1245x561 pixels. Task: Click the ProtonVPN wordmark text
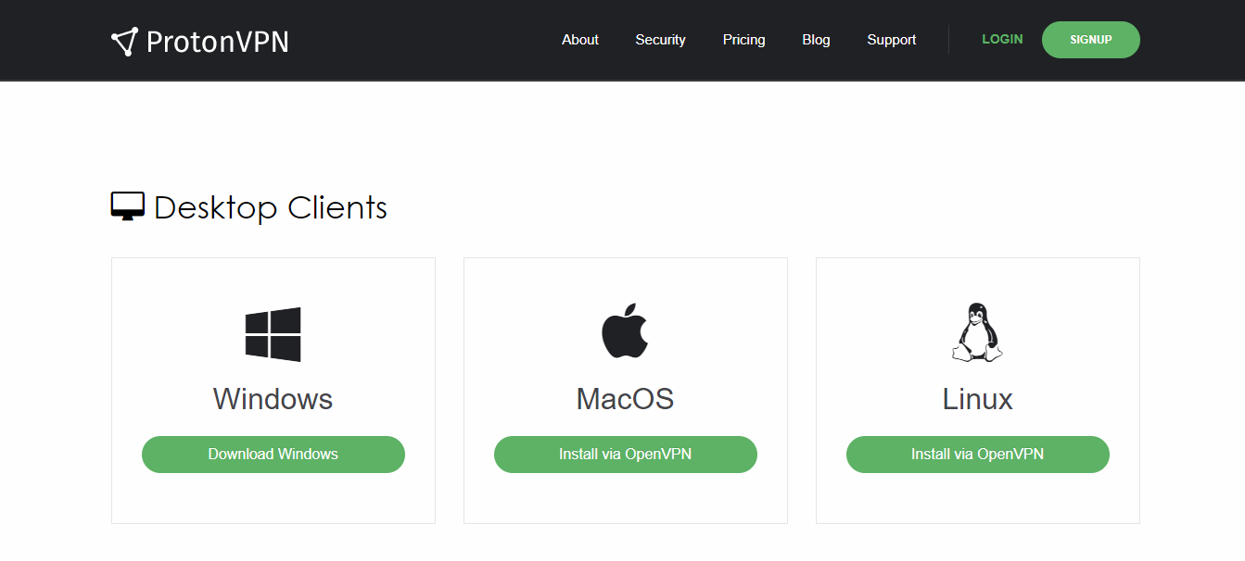click(x=218, y=42)
